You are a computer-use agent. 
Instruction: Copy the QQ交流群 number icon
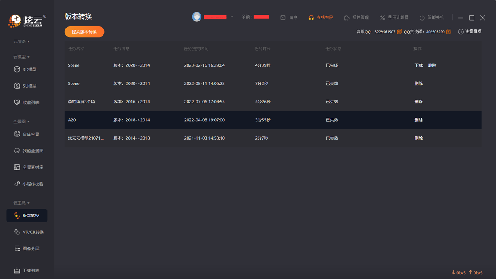(x=449, y=32)
